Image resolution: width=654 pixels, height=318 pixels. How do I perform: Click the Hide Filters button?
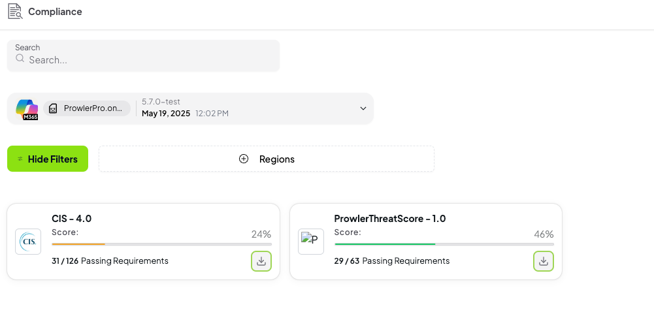tap(48, 159)
